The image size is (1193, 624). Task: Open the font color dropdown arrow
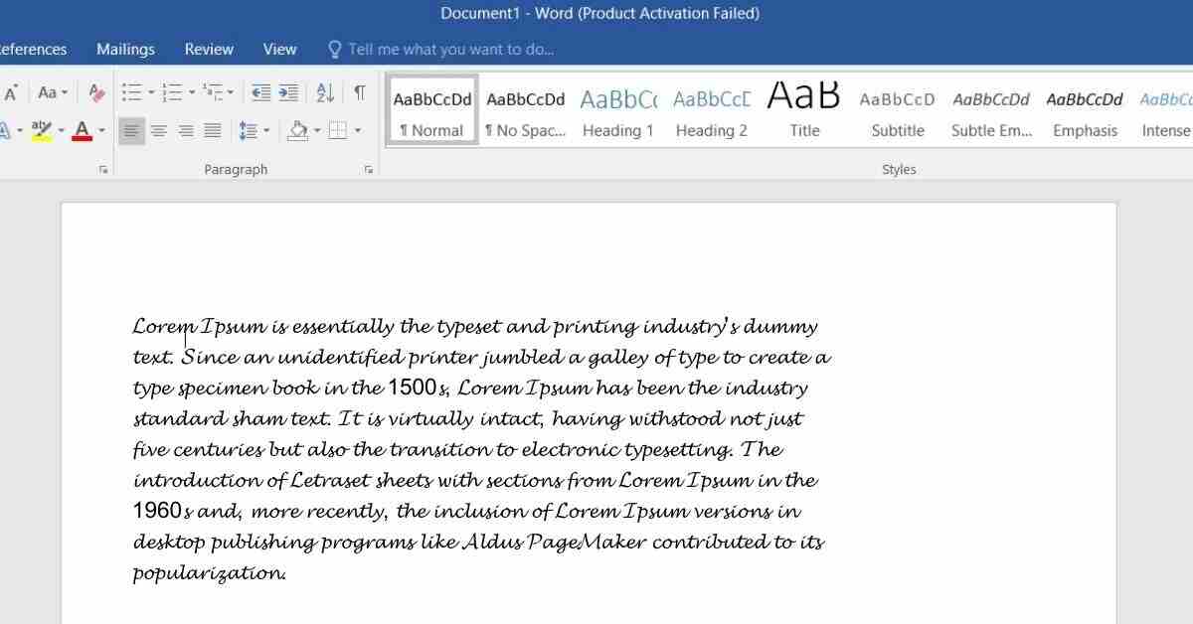pos(102,130)
